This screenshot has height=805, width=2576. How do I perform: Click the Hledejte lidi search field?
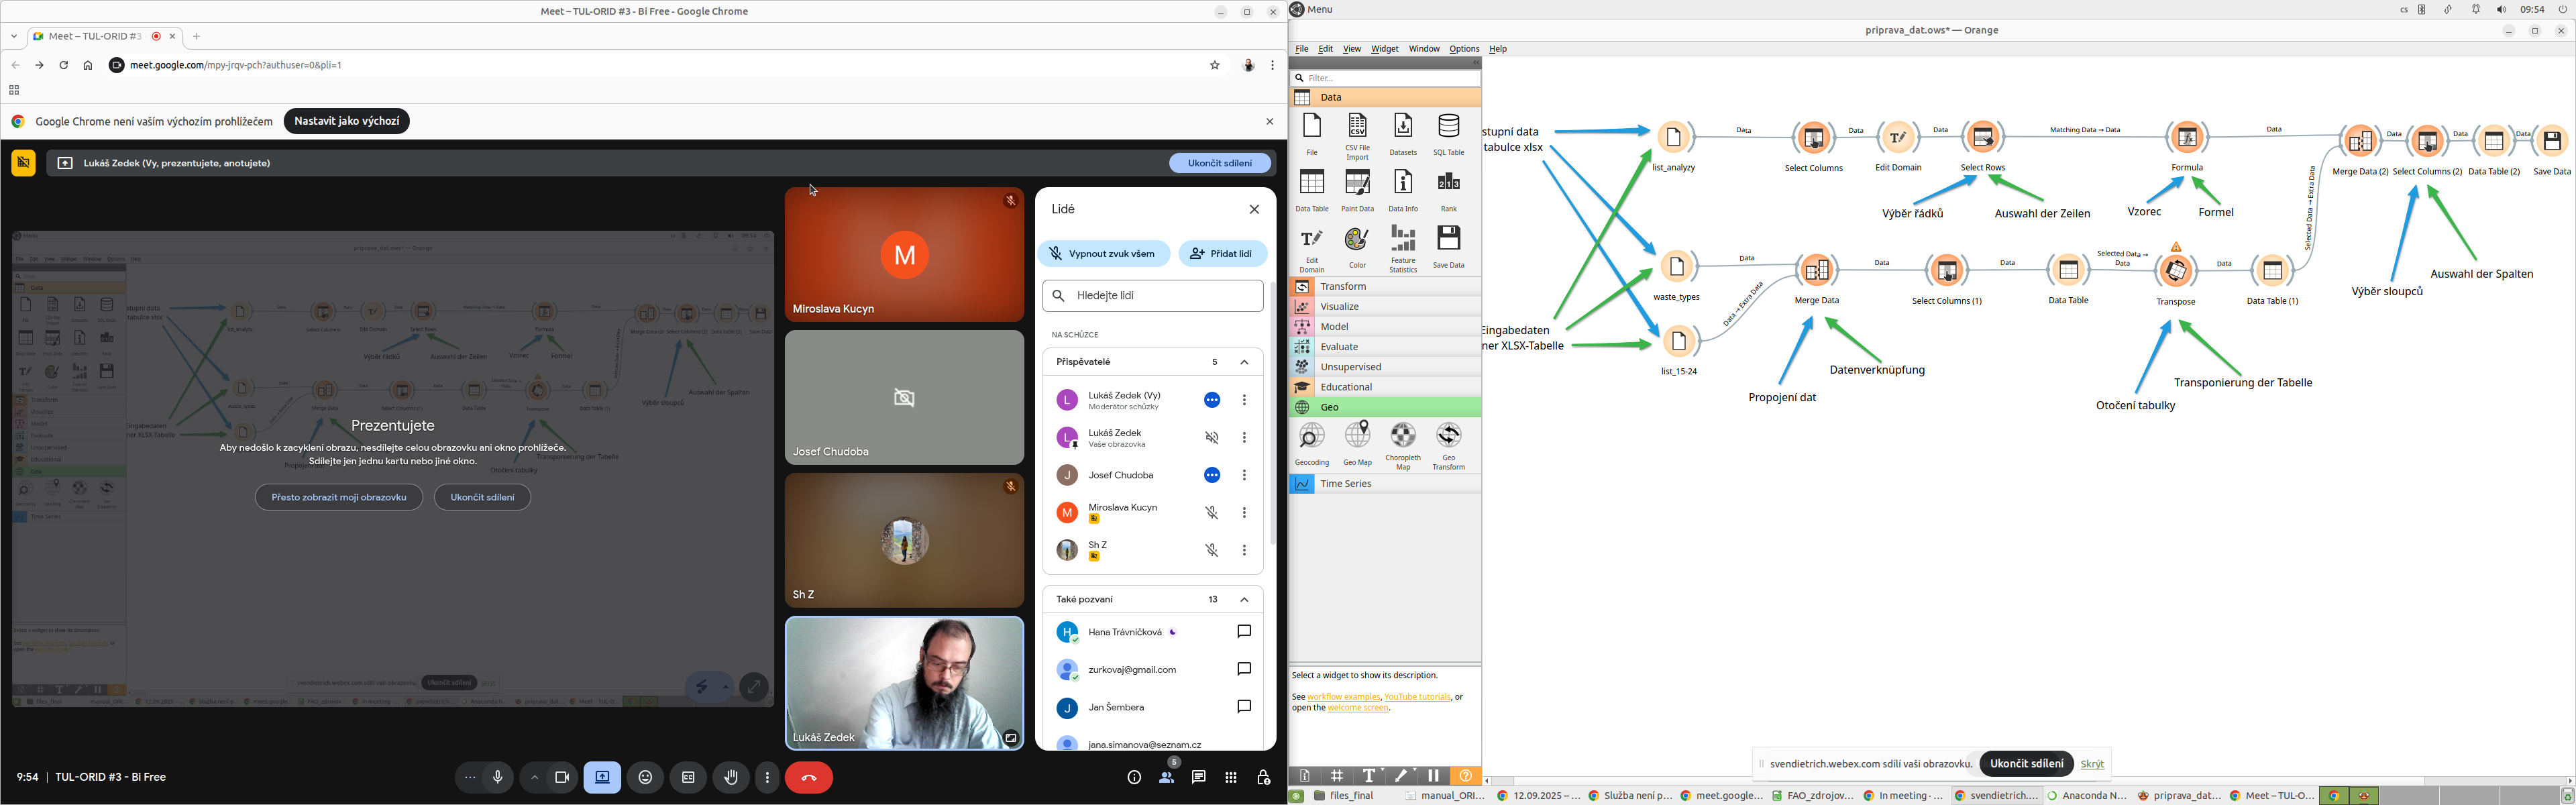pyautogui.click(x=1153, y=296)
